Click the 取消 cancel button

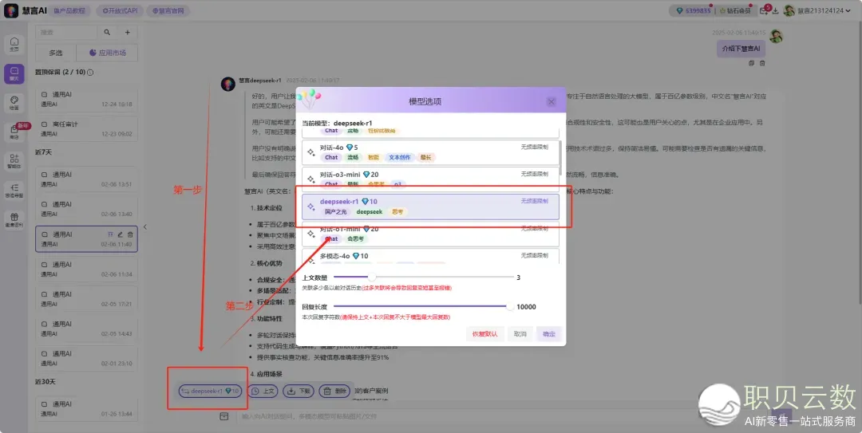pyautogui.click(x=520, y=334)
